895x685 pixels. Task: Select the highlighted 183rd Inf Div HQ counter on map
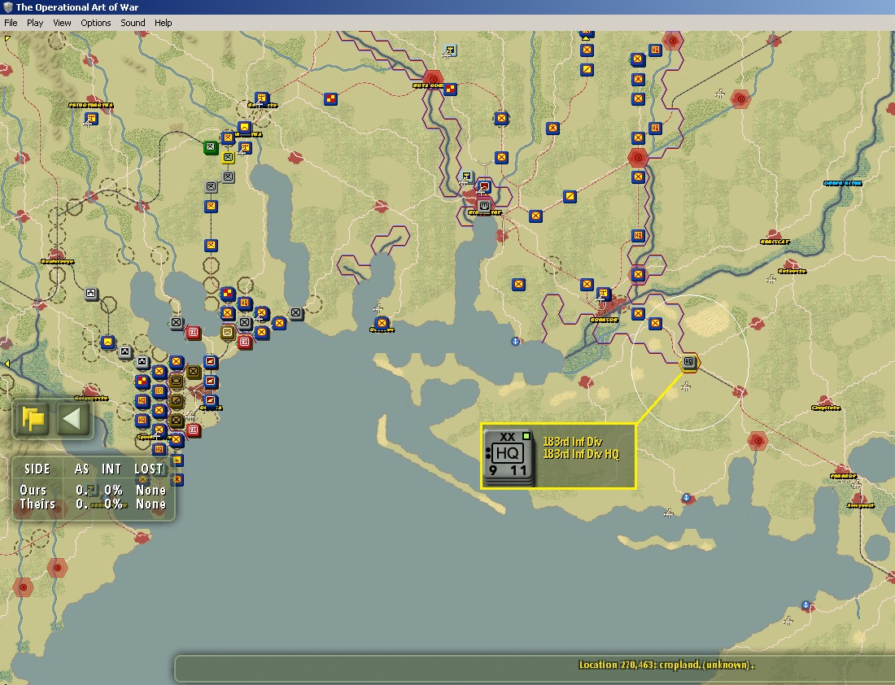point(689,362)
